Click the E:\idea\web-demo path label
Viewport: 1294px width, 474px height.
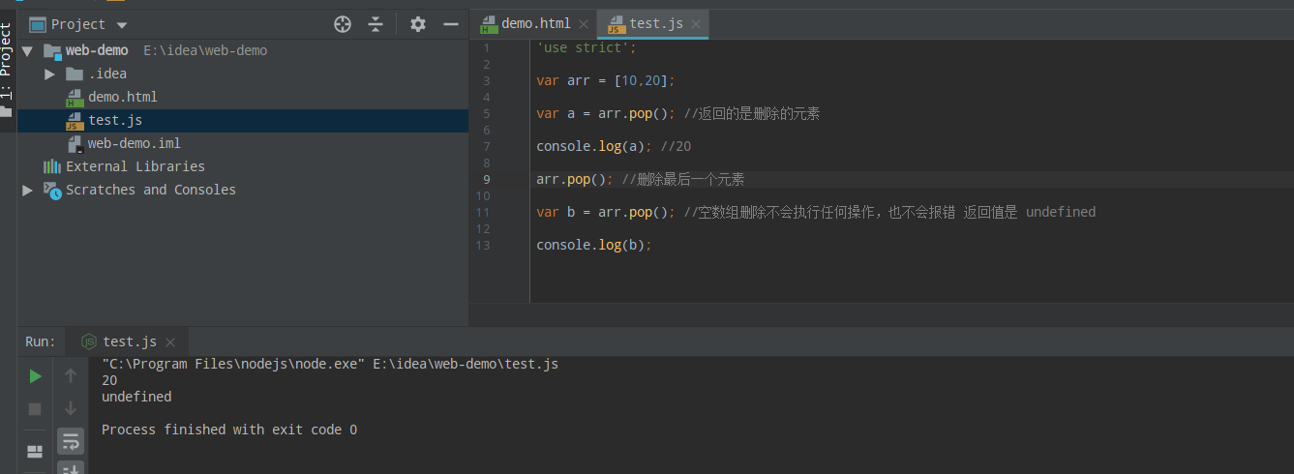[x=205, y=50]
